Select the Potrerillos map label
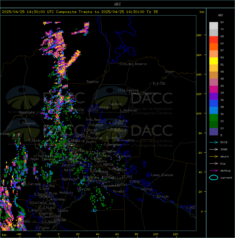 click(x=47, y=156)
